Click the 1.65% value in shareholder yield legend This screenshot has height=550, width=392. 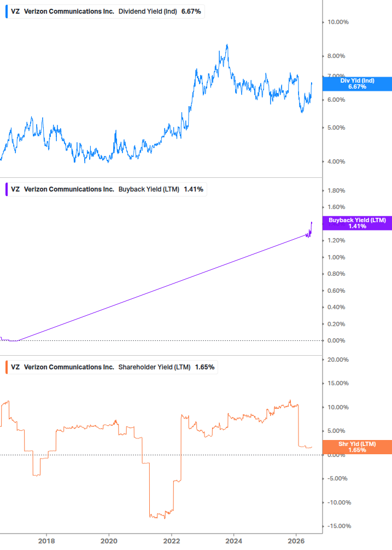click(205, 367)
